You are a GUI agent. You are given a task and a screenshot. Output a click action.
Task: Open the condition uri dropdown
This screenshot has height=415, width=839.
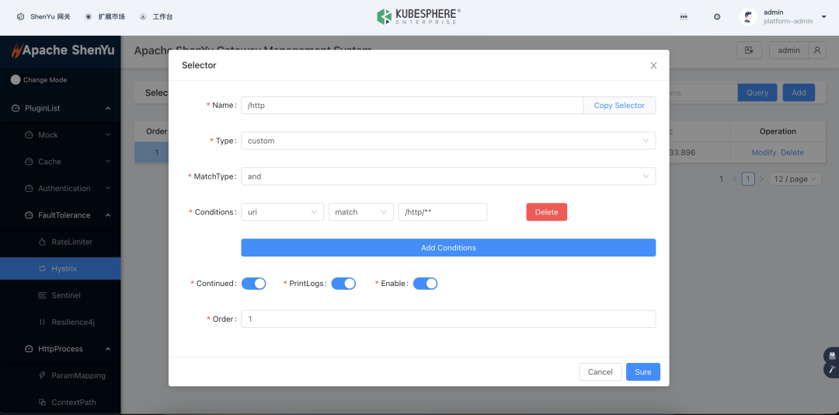(283, 212)
